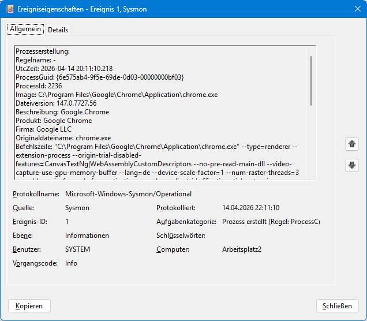
Task: Click the Ereignis-ID value 1
Action: point(67,222)
